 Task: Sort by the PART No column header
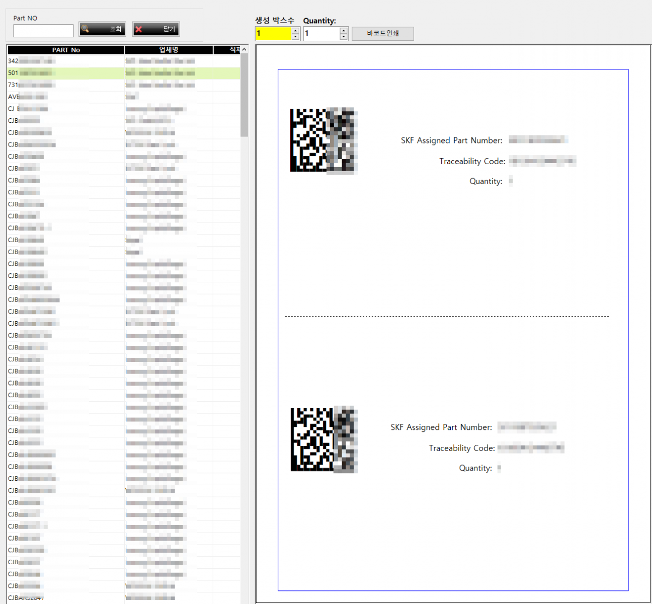[66, 50]
